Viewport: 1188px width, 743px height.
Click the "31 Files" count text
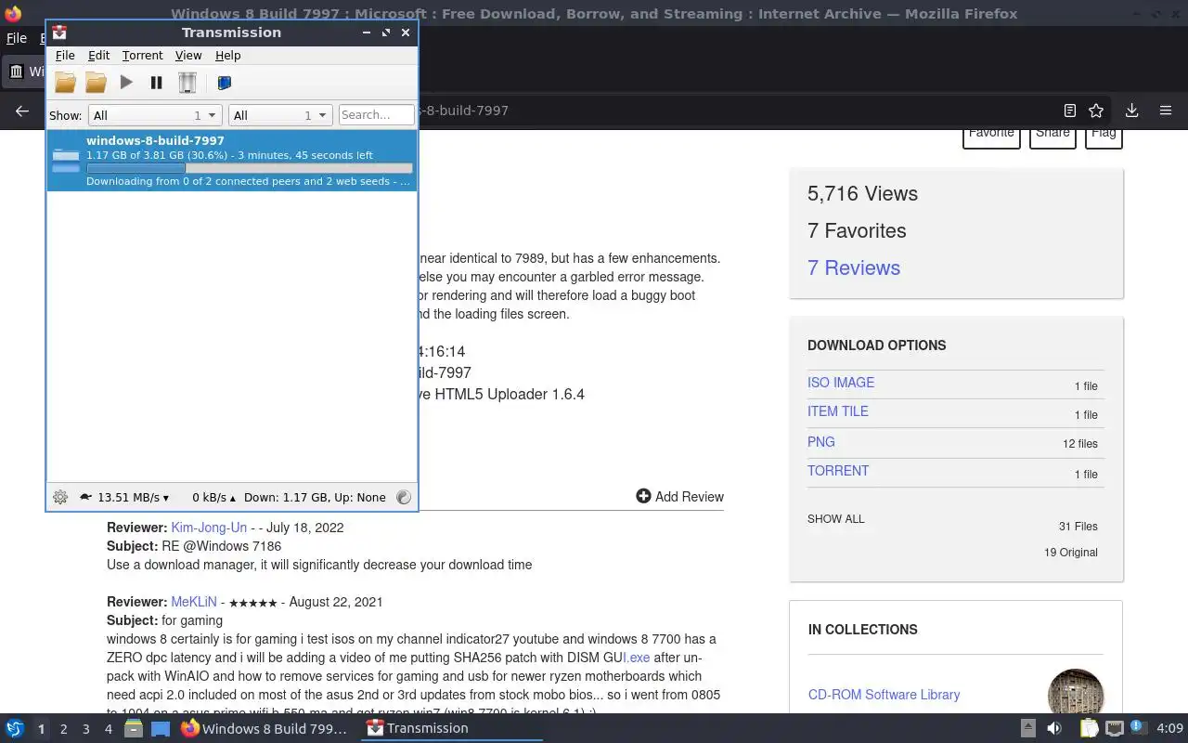[x=1078, y=527]
